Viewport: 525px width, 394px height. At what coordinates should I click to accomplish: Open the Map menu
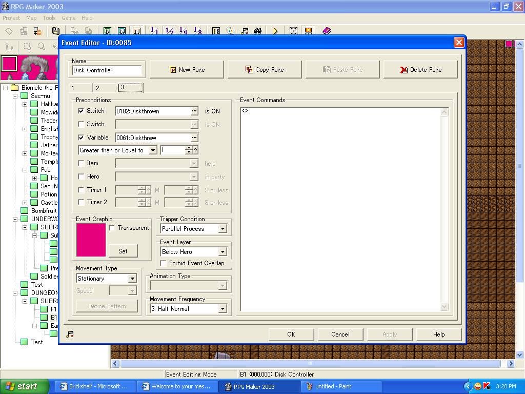(31, 17)
